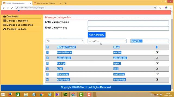Viewport: 174px width, 97px height.
Task: Open the green Camtasia taskbar icon
Action: tap(81, 95)
